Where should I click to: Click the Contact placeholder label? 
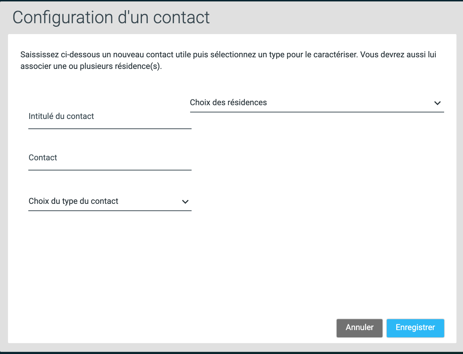(x=43, y=158)
